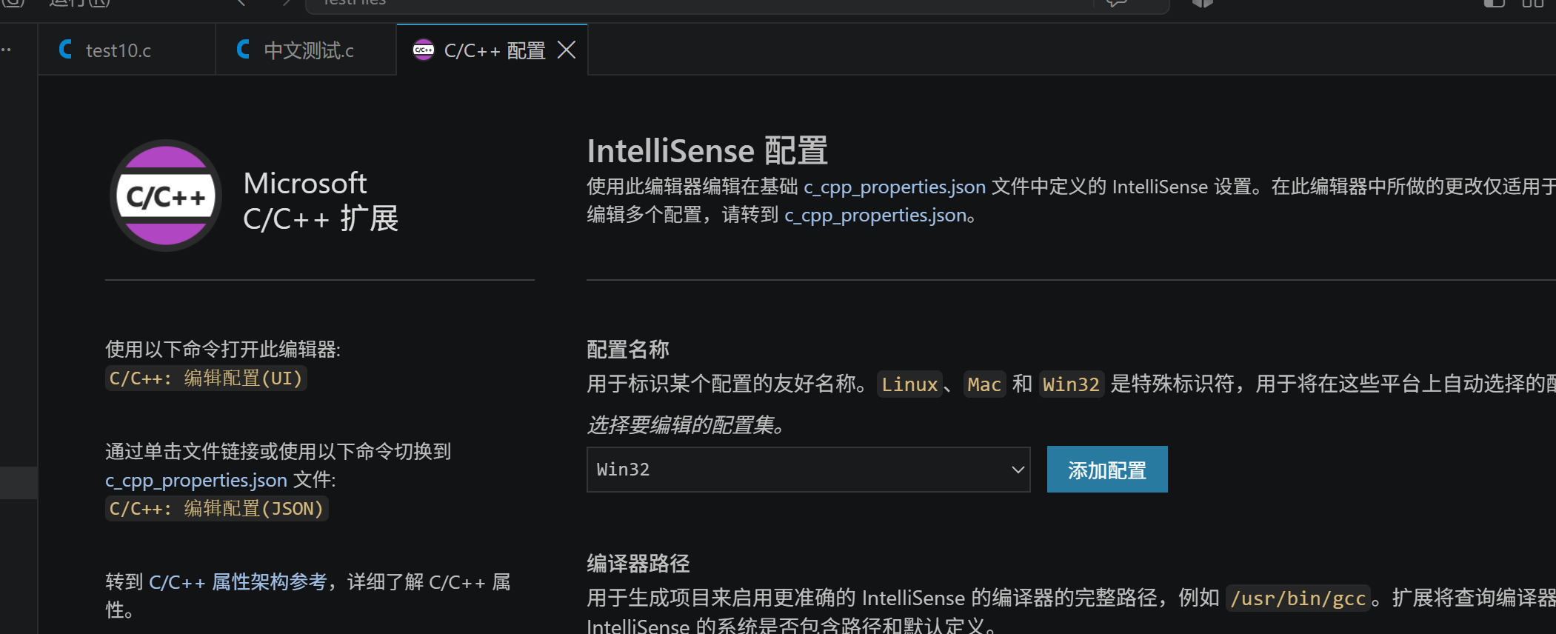This screenshot has height=634, width=1556.
Task: Click the 'C/C++: 编辑配置(UI)' command text
Action: 206,378
